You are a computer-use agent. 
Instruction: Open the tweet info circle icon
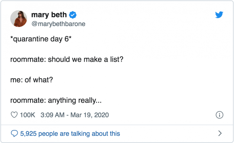click(219, 115)
